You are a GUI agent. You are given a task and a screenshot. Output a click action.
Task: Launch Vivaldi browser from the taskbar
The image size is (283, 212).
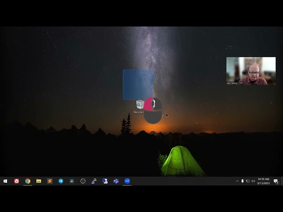(x=16, y=181)
